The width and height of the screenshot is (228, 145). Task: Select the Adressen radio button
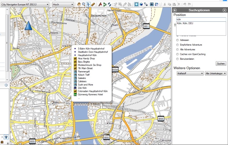click(178, 40)
